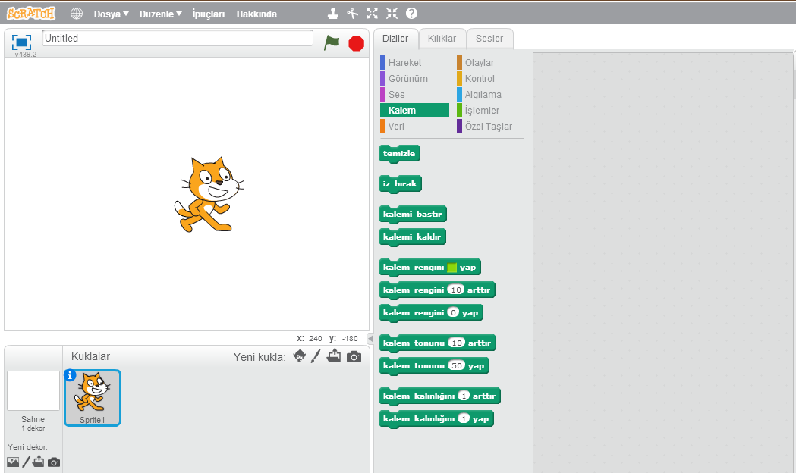The image size is (796, 473).
Task: Select the Grow sprite tool
Action: (x=372, y=14)
